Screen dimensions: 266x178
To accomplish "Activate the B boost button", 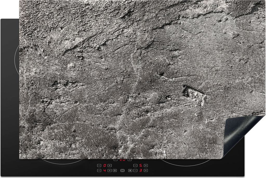I will [x=130, y=170].
